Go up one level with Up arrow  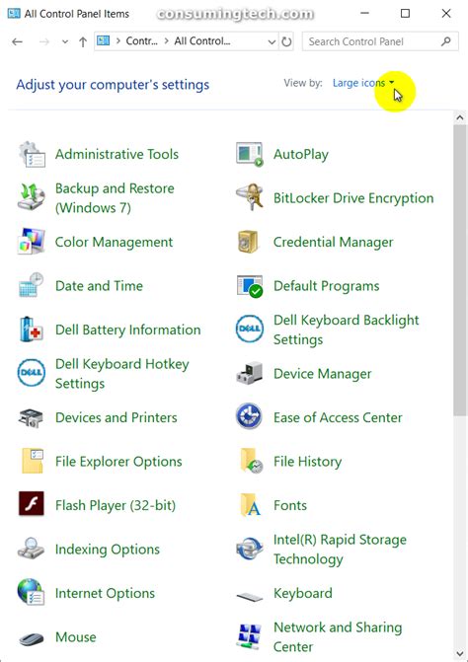click(x=83, y=41)
